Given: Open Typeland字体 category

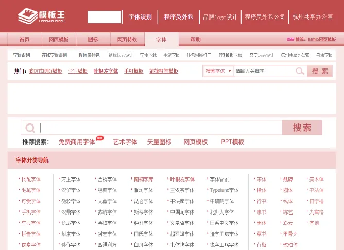Looking at the screenshot, I should (224, 190).
